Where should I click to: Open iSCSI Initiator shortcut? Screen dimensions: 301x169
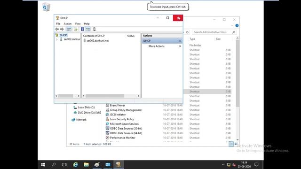pyautogui.click(x=118, y=115)
